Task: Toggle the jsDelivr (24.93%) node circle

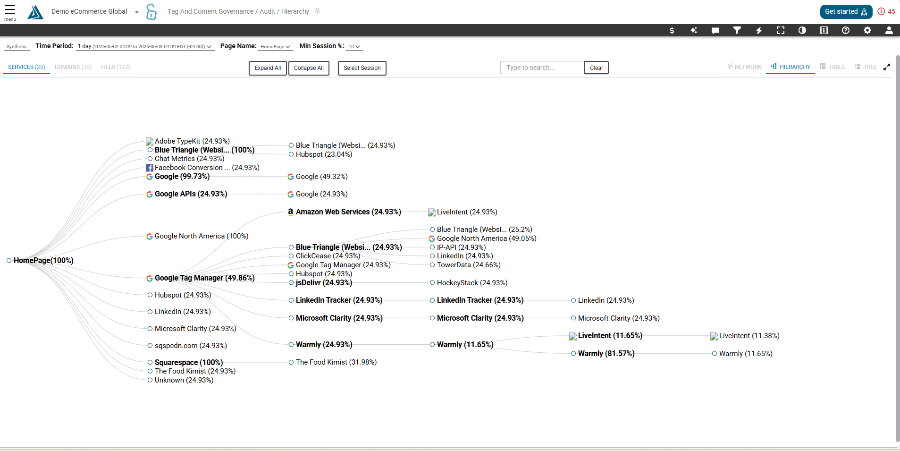Action: coord(291,283)
